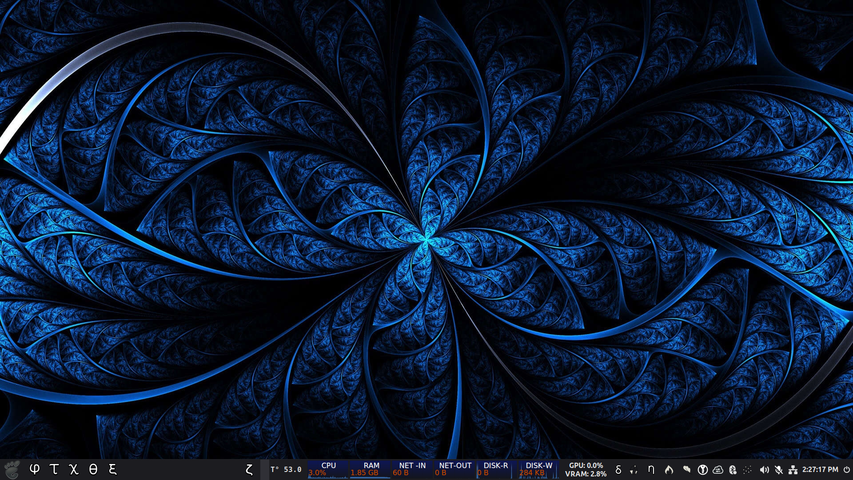853x480 pixels.
Task: Open the scattered dots tray icon
Action: tap(748, 470)
